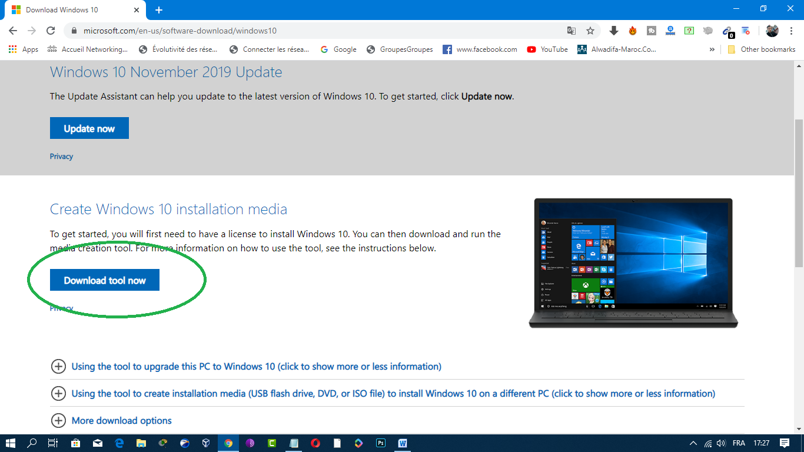Click the Translate this page icon
804x452 pixels.
[572, 31]
